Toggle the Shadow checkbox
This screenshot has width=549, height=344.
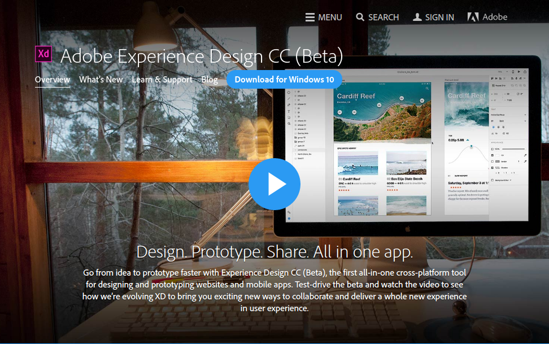pyautogui.click(x=492, y=168)
